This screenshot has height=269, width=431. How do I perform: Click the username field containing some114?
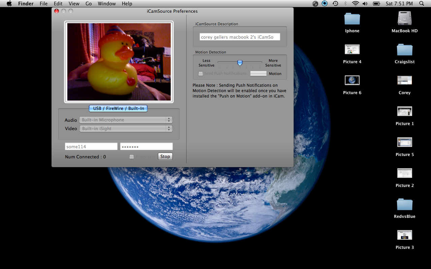[91, 146]
